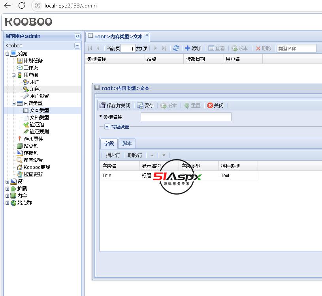
Task: Go to previous page in grid pager
Action: [x=98, y=48]
